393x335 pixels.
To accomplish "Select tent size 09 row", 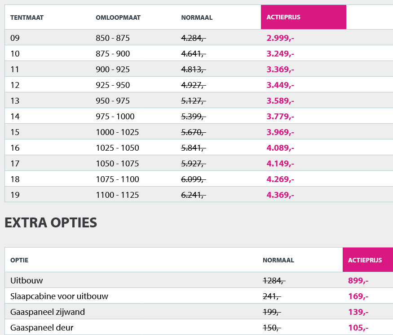I will (15, 38).
